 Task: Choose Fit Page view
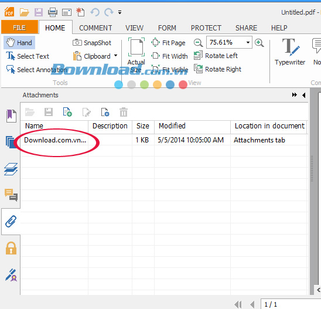(168, 43)
